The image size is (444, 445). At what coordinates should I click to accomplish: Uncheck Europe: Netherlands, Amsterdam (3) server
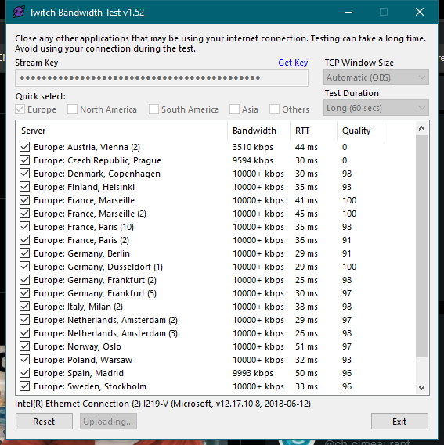[x=25, y=333]
